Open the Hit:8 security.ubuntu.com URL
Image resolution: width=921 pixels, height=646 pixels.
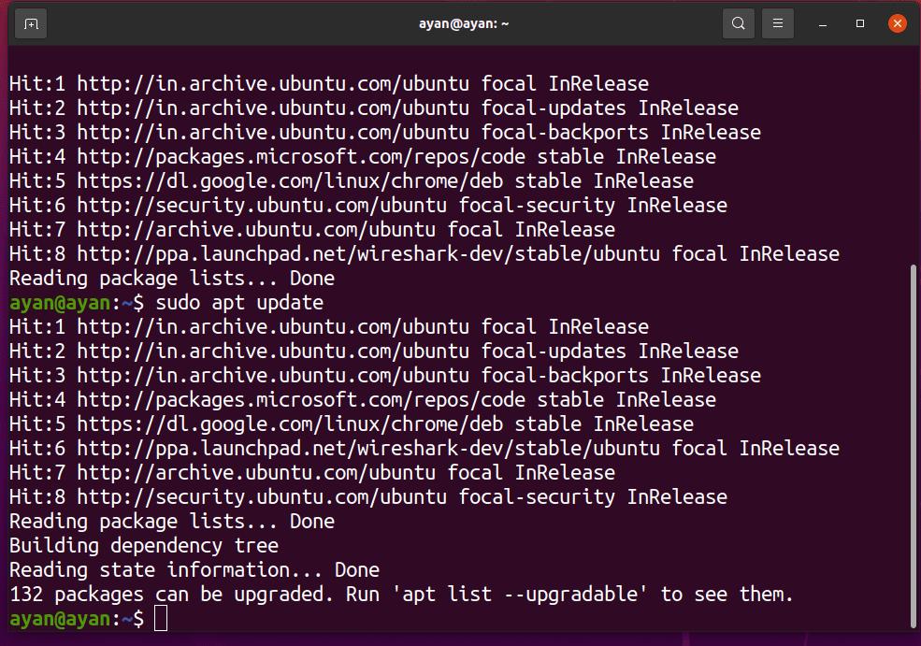click(x=266, y=497)
